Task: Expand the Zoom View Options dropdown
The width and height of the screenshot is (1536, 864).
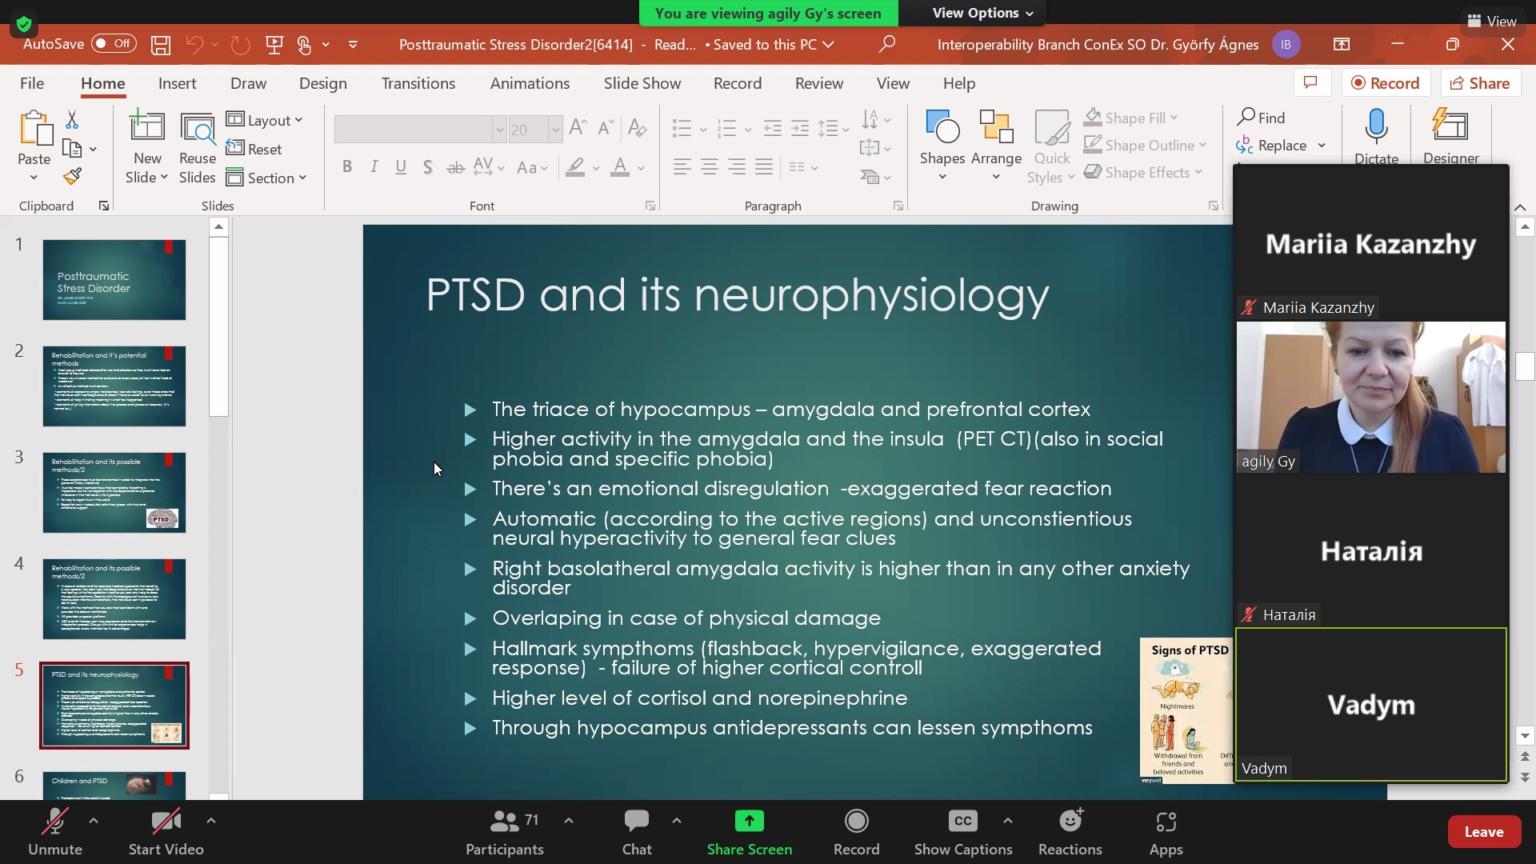Action: pyautogui.click(x=982, y=13)
